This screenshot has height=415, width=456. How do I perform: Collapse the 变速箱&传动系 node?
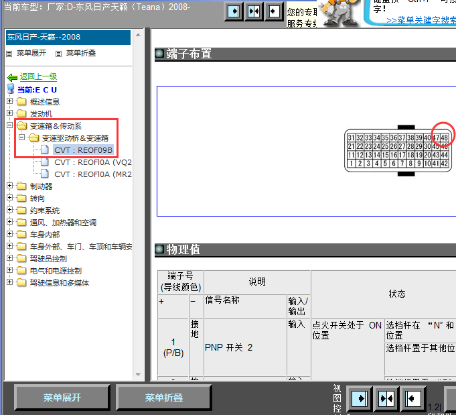coord(9,125)
